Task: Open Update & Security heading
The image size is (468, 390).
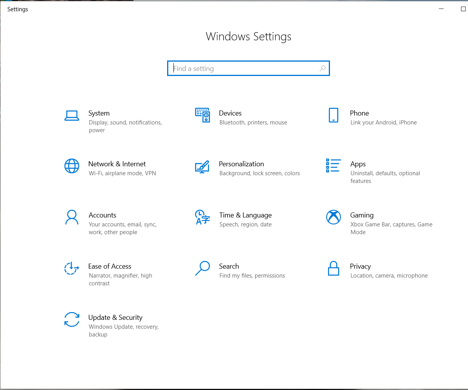Action: [x=116, y=318]
